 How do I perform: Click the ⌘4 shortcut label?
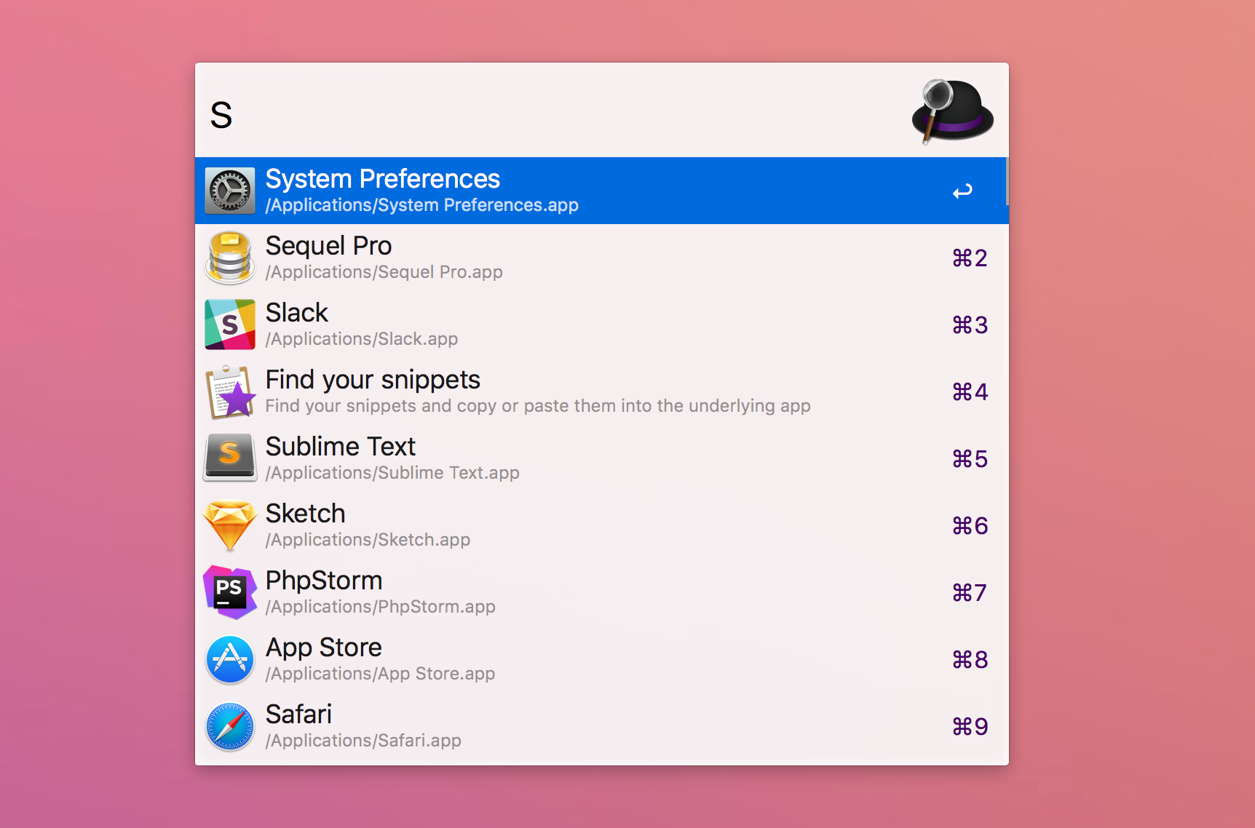[970, 392]
